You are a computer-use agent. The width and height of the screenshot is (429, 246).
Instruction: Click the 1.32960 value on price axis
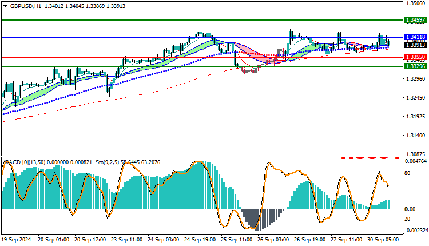click(x=416, y=79)
